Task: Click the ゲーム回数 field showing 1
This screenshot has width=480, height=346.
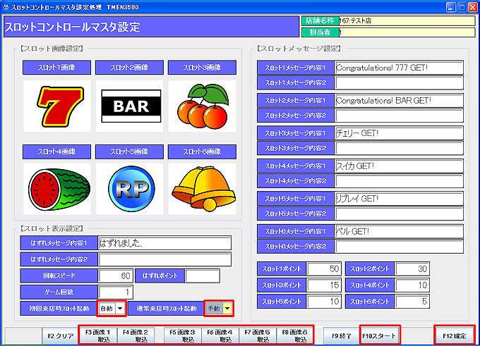Action: tap(115, 292)
